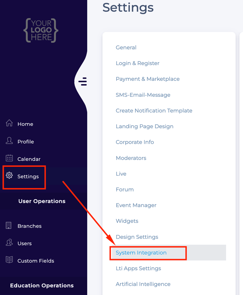The image size is (243, 295).
Task: Click the Calendar icon in sidebar
Action: pos(9,158)
